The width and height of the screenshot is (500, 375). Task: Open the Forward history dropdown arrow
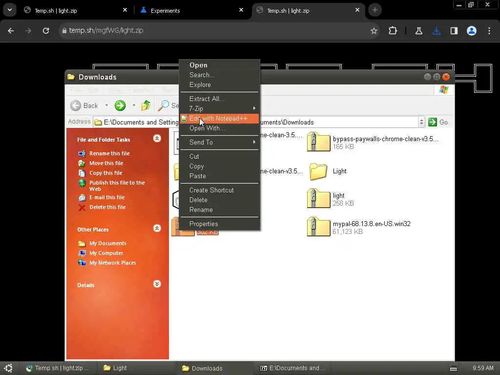(x=134, y=105)
